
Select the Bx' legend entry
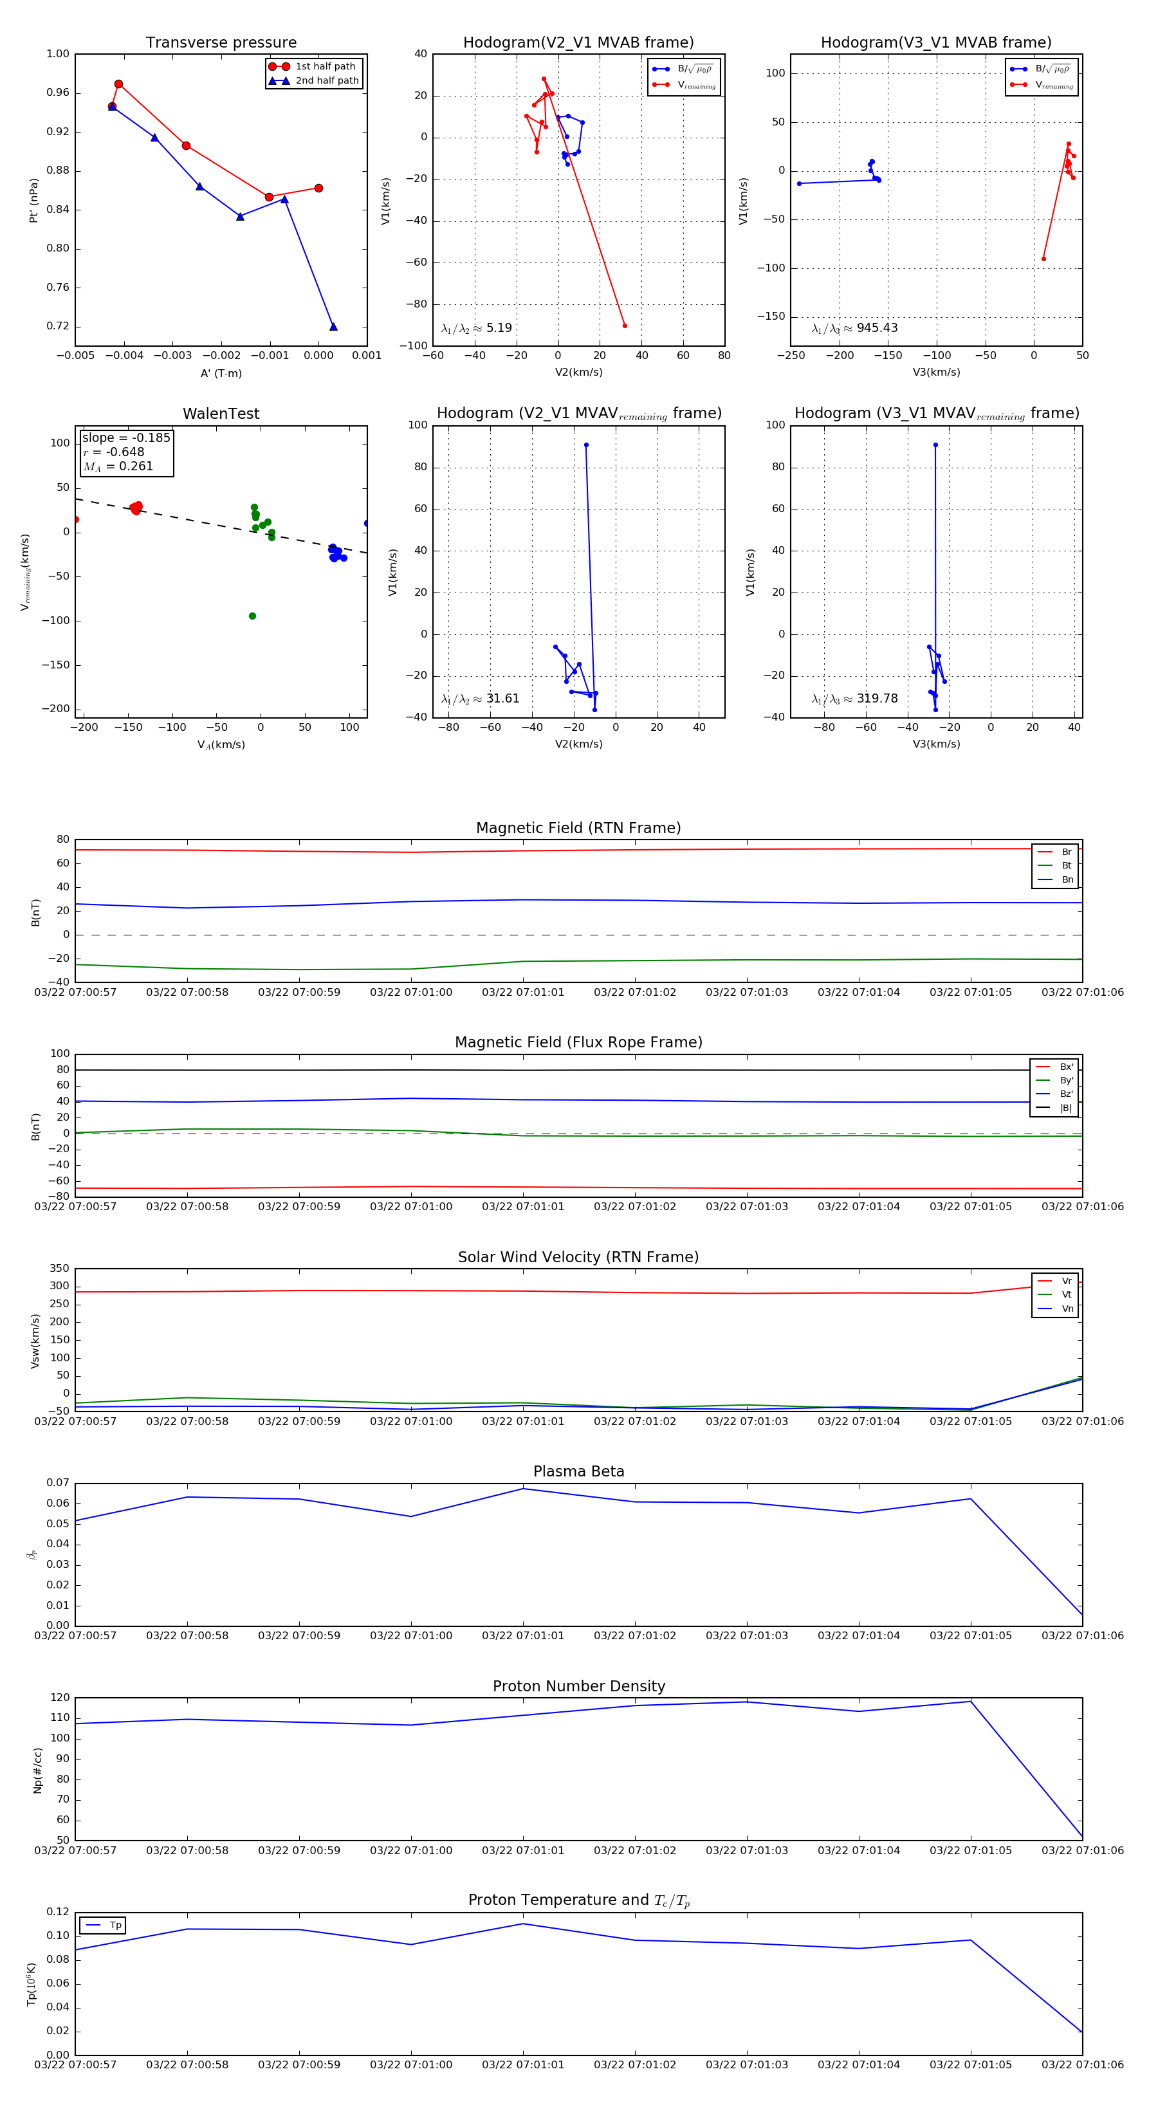1055,1067
